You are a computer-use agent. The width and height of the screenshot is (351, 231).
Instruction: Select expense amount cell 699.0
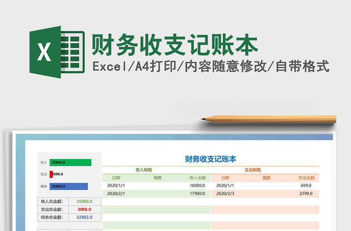306,186
